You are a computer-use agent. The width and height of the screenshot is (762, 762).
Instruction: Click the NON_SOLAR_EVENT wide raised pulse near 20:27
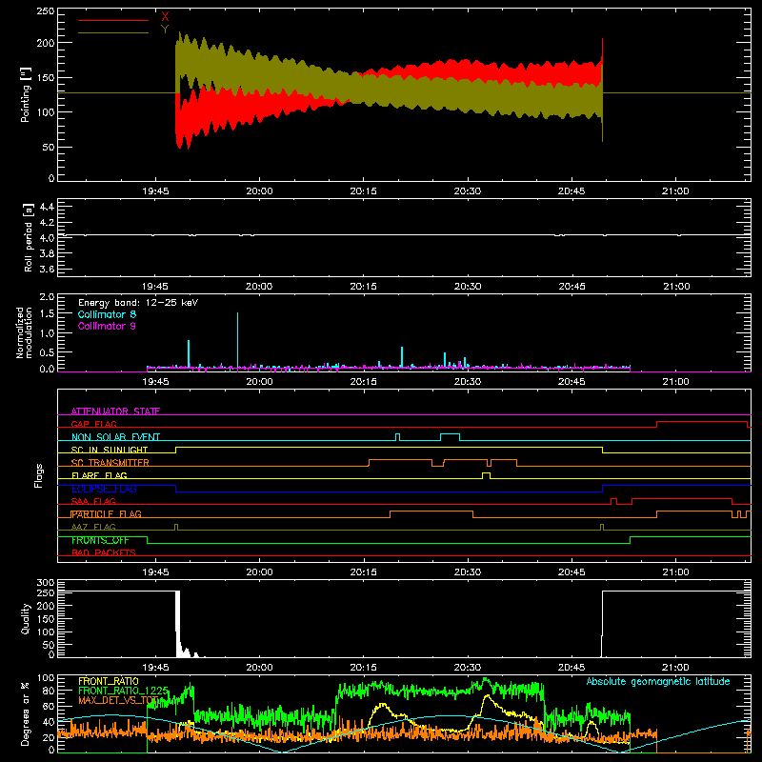coord(450,436)
